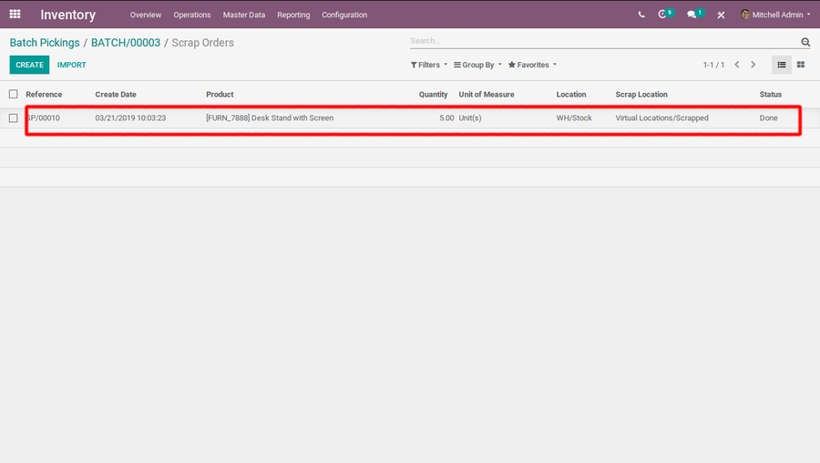Image resolution: width=820 pixels, height=463 pixels.
Task: Open the Master Data menu
Action: [x=244, y=15]
